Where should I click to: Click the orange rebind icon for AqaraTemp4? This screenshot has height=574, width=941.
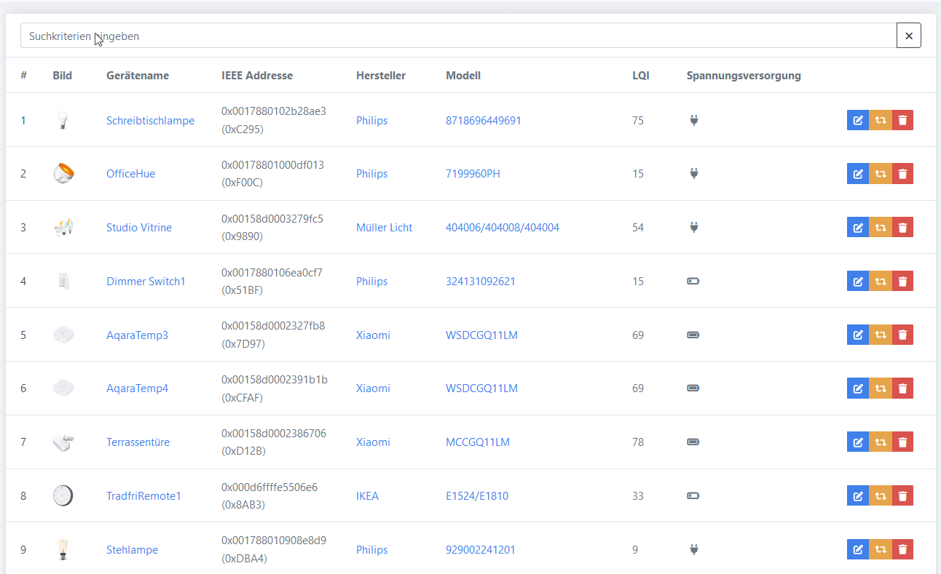coord(881,388)
